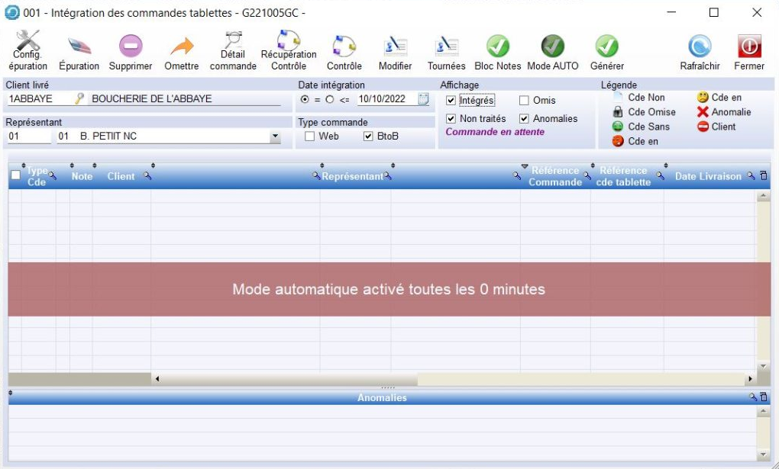Viewport: 779px width, 469px height.
Task: Open the date intégration calendar picker
Action: point(424,99)
